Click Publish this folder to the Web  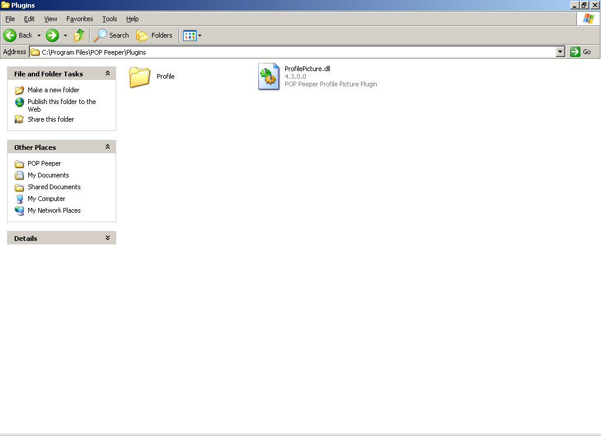click(x=62, y=106)
